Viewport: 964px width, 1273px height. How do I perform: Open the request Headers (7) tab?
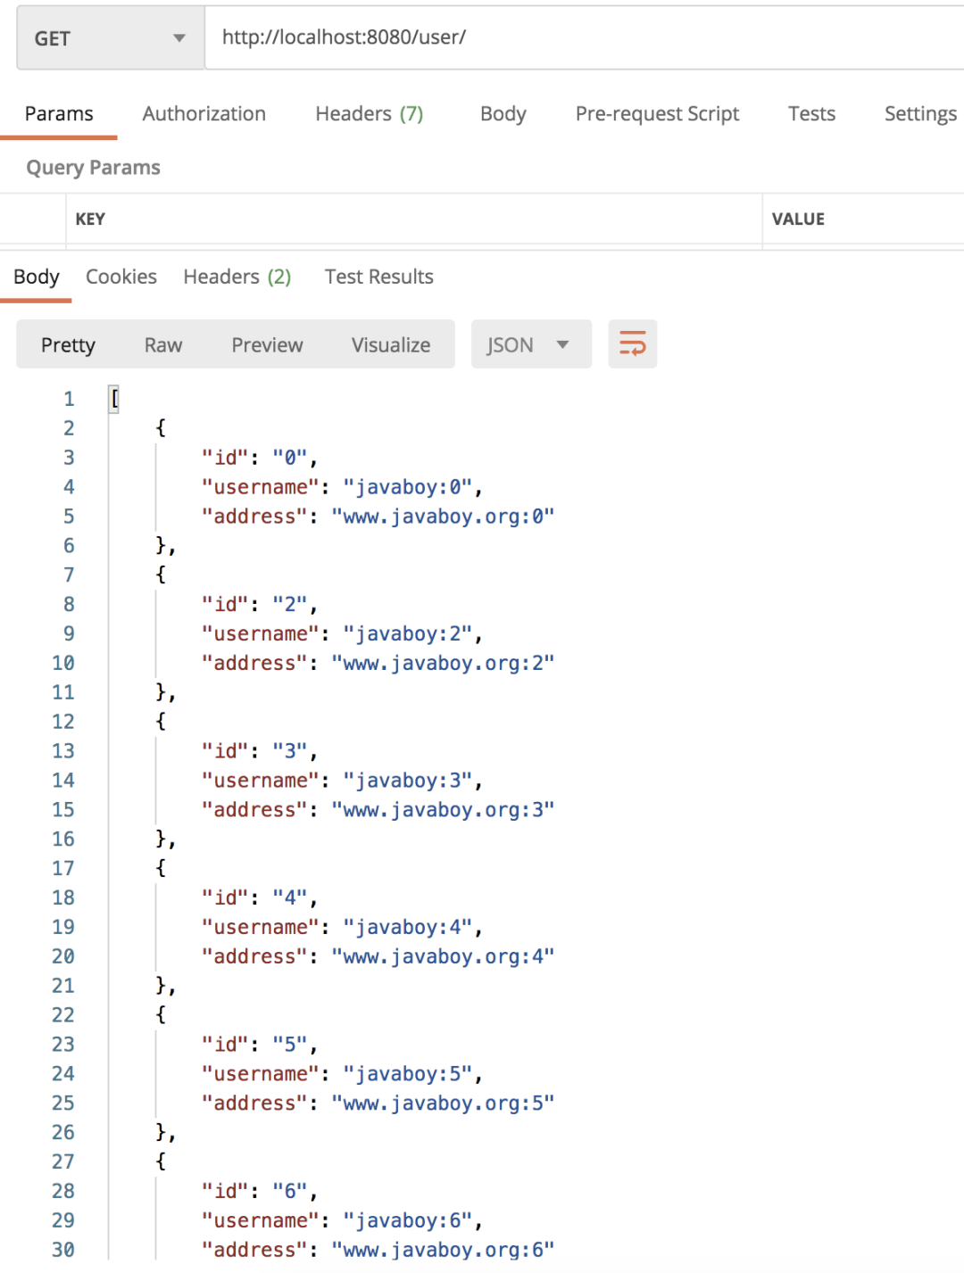click(x=369, y=114)
